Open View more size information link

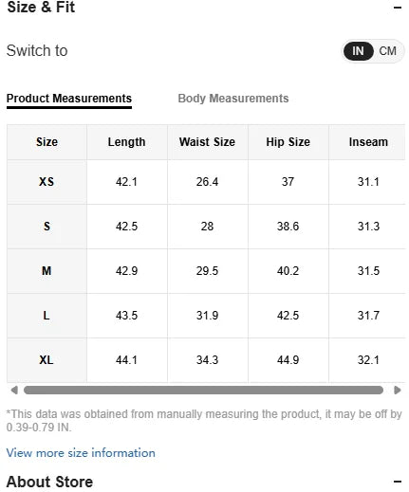pyautogui.click(x=81, y=453)
